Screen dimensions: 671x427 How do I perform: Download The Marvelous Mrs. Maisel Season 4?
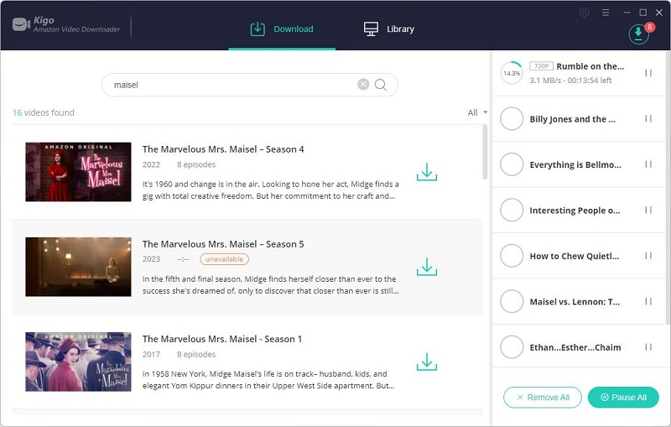[x=427, y=172]
